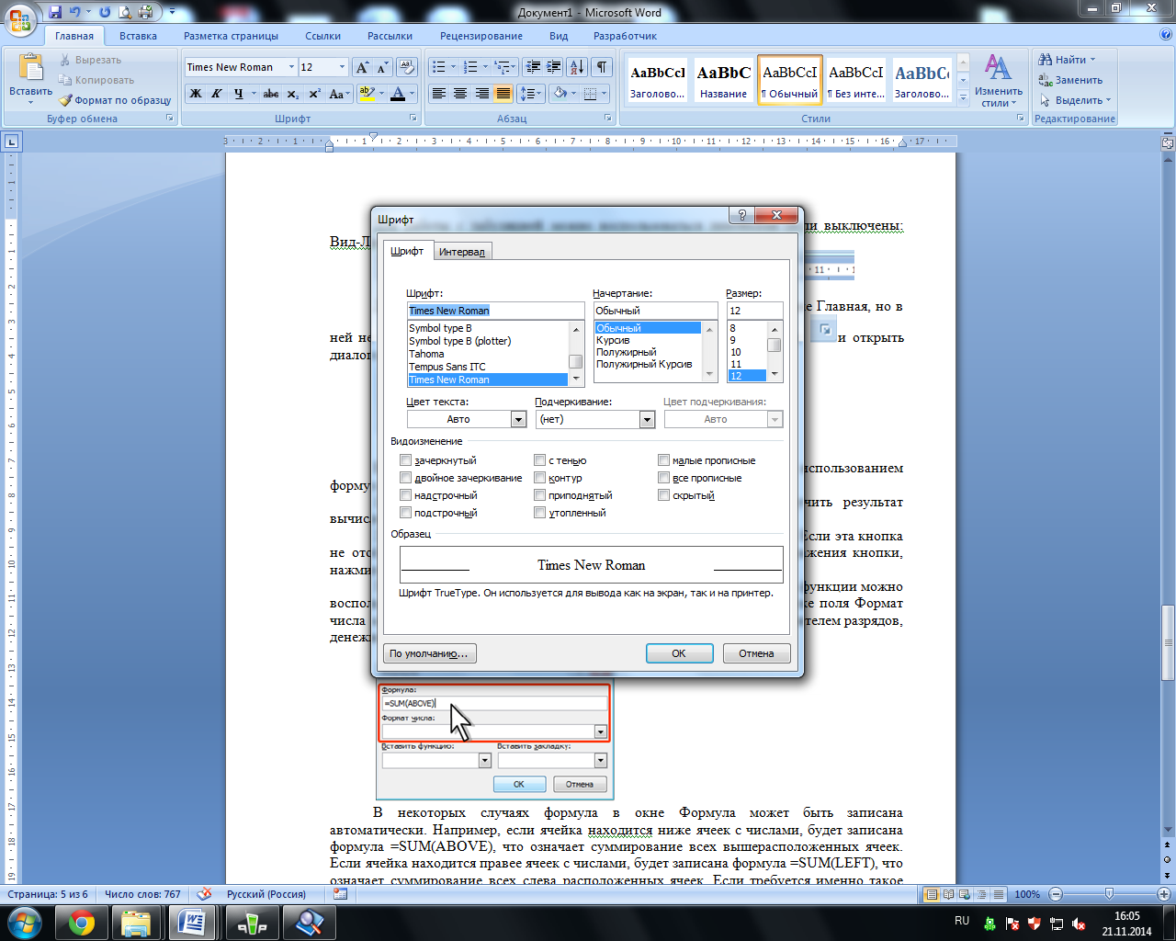Viewport: 1176px width, 941px height.
Task: Toggle strikethrough formatting in the ribbon
Action: pos(270,94)
